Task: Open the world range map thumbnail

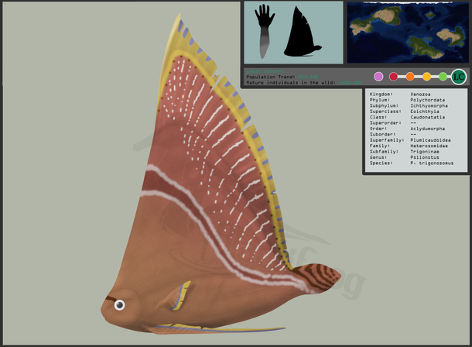Action: point(408,32)
